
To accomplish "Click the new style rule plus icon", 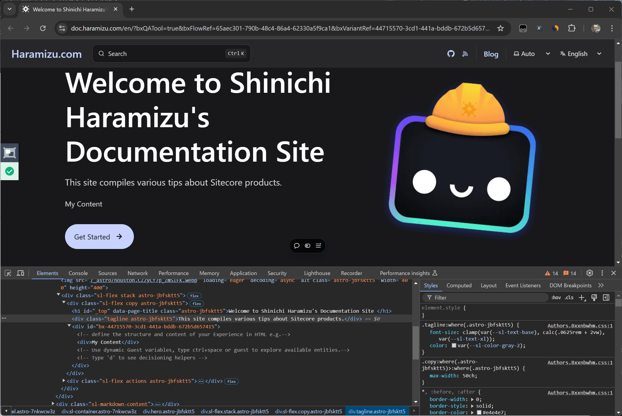I will click(582, 297).
